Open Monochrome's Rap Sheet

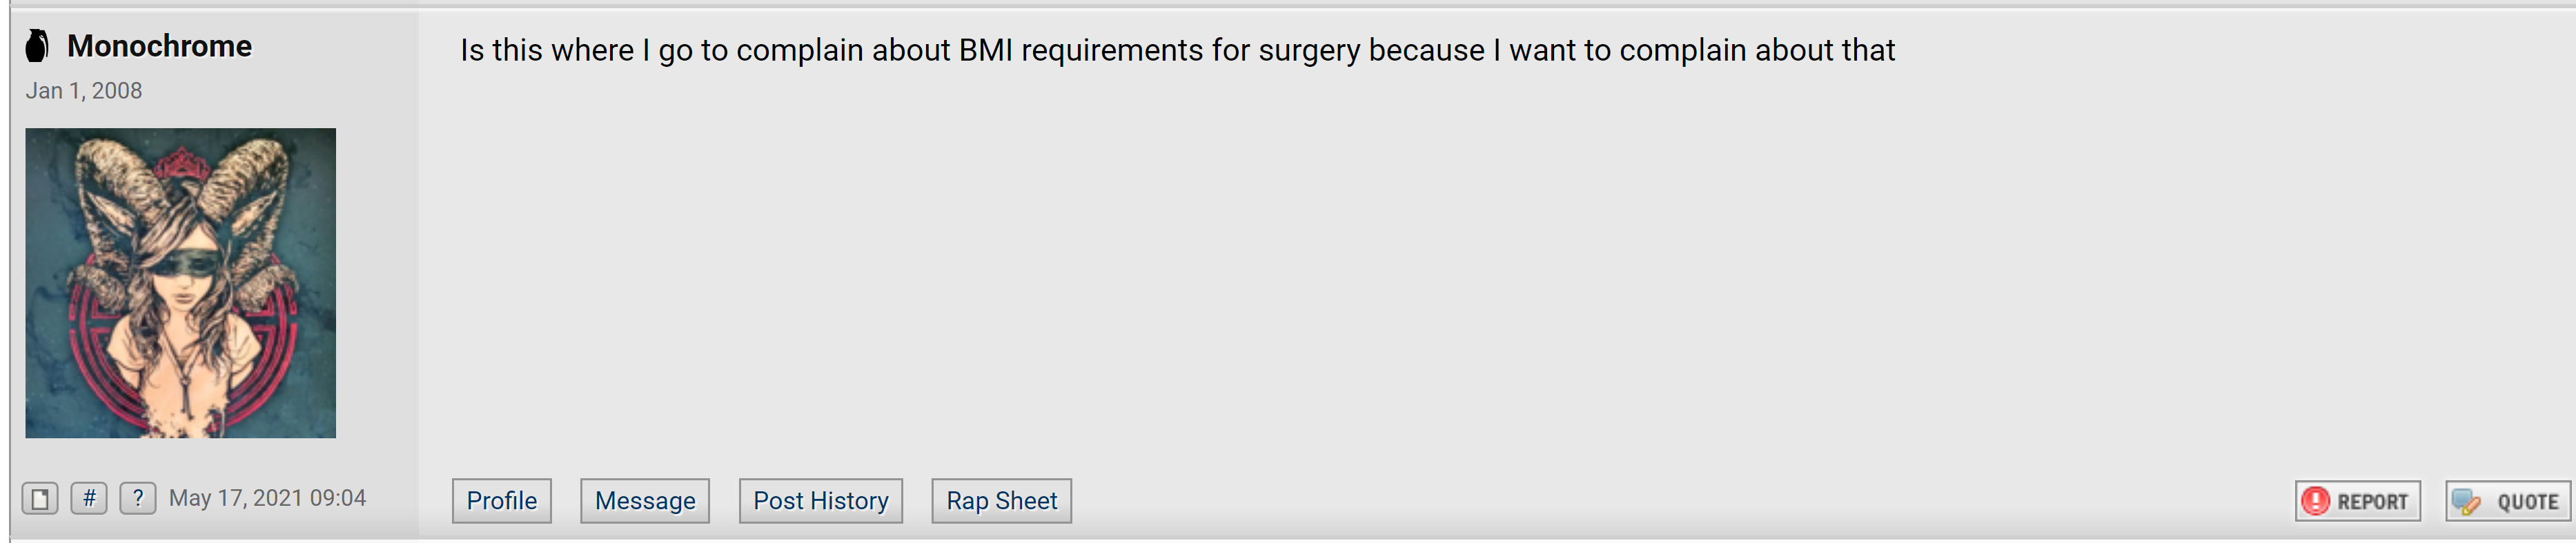[x=1002, y=501]
